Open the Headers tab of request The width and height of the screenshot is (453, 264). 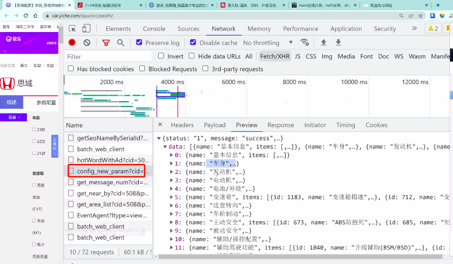(182, 125)
